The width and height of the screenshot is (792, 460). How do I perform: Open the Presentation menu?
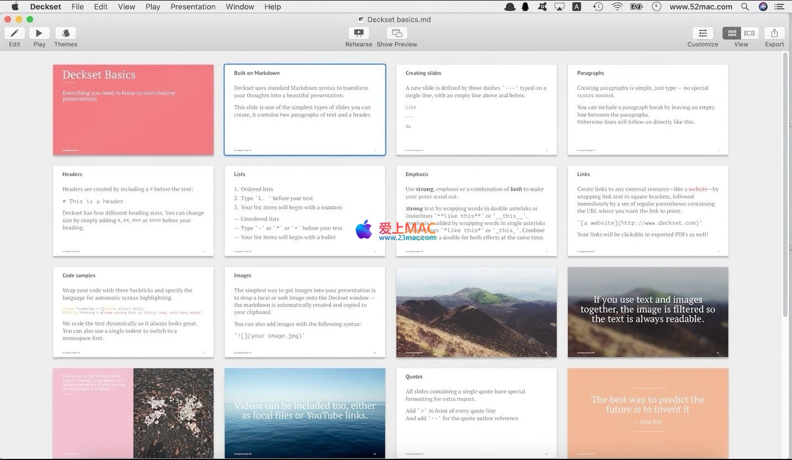193,7
